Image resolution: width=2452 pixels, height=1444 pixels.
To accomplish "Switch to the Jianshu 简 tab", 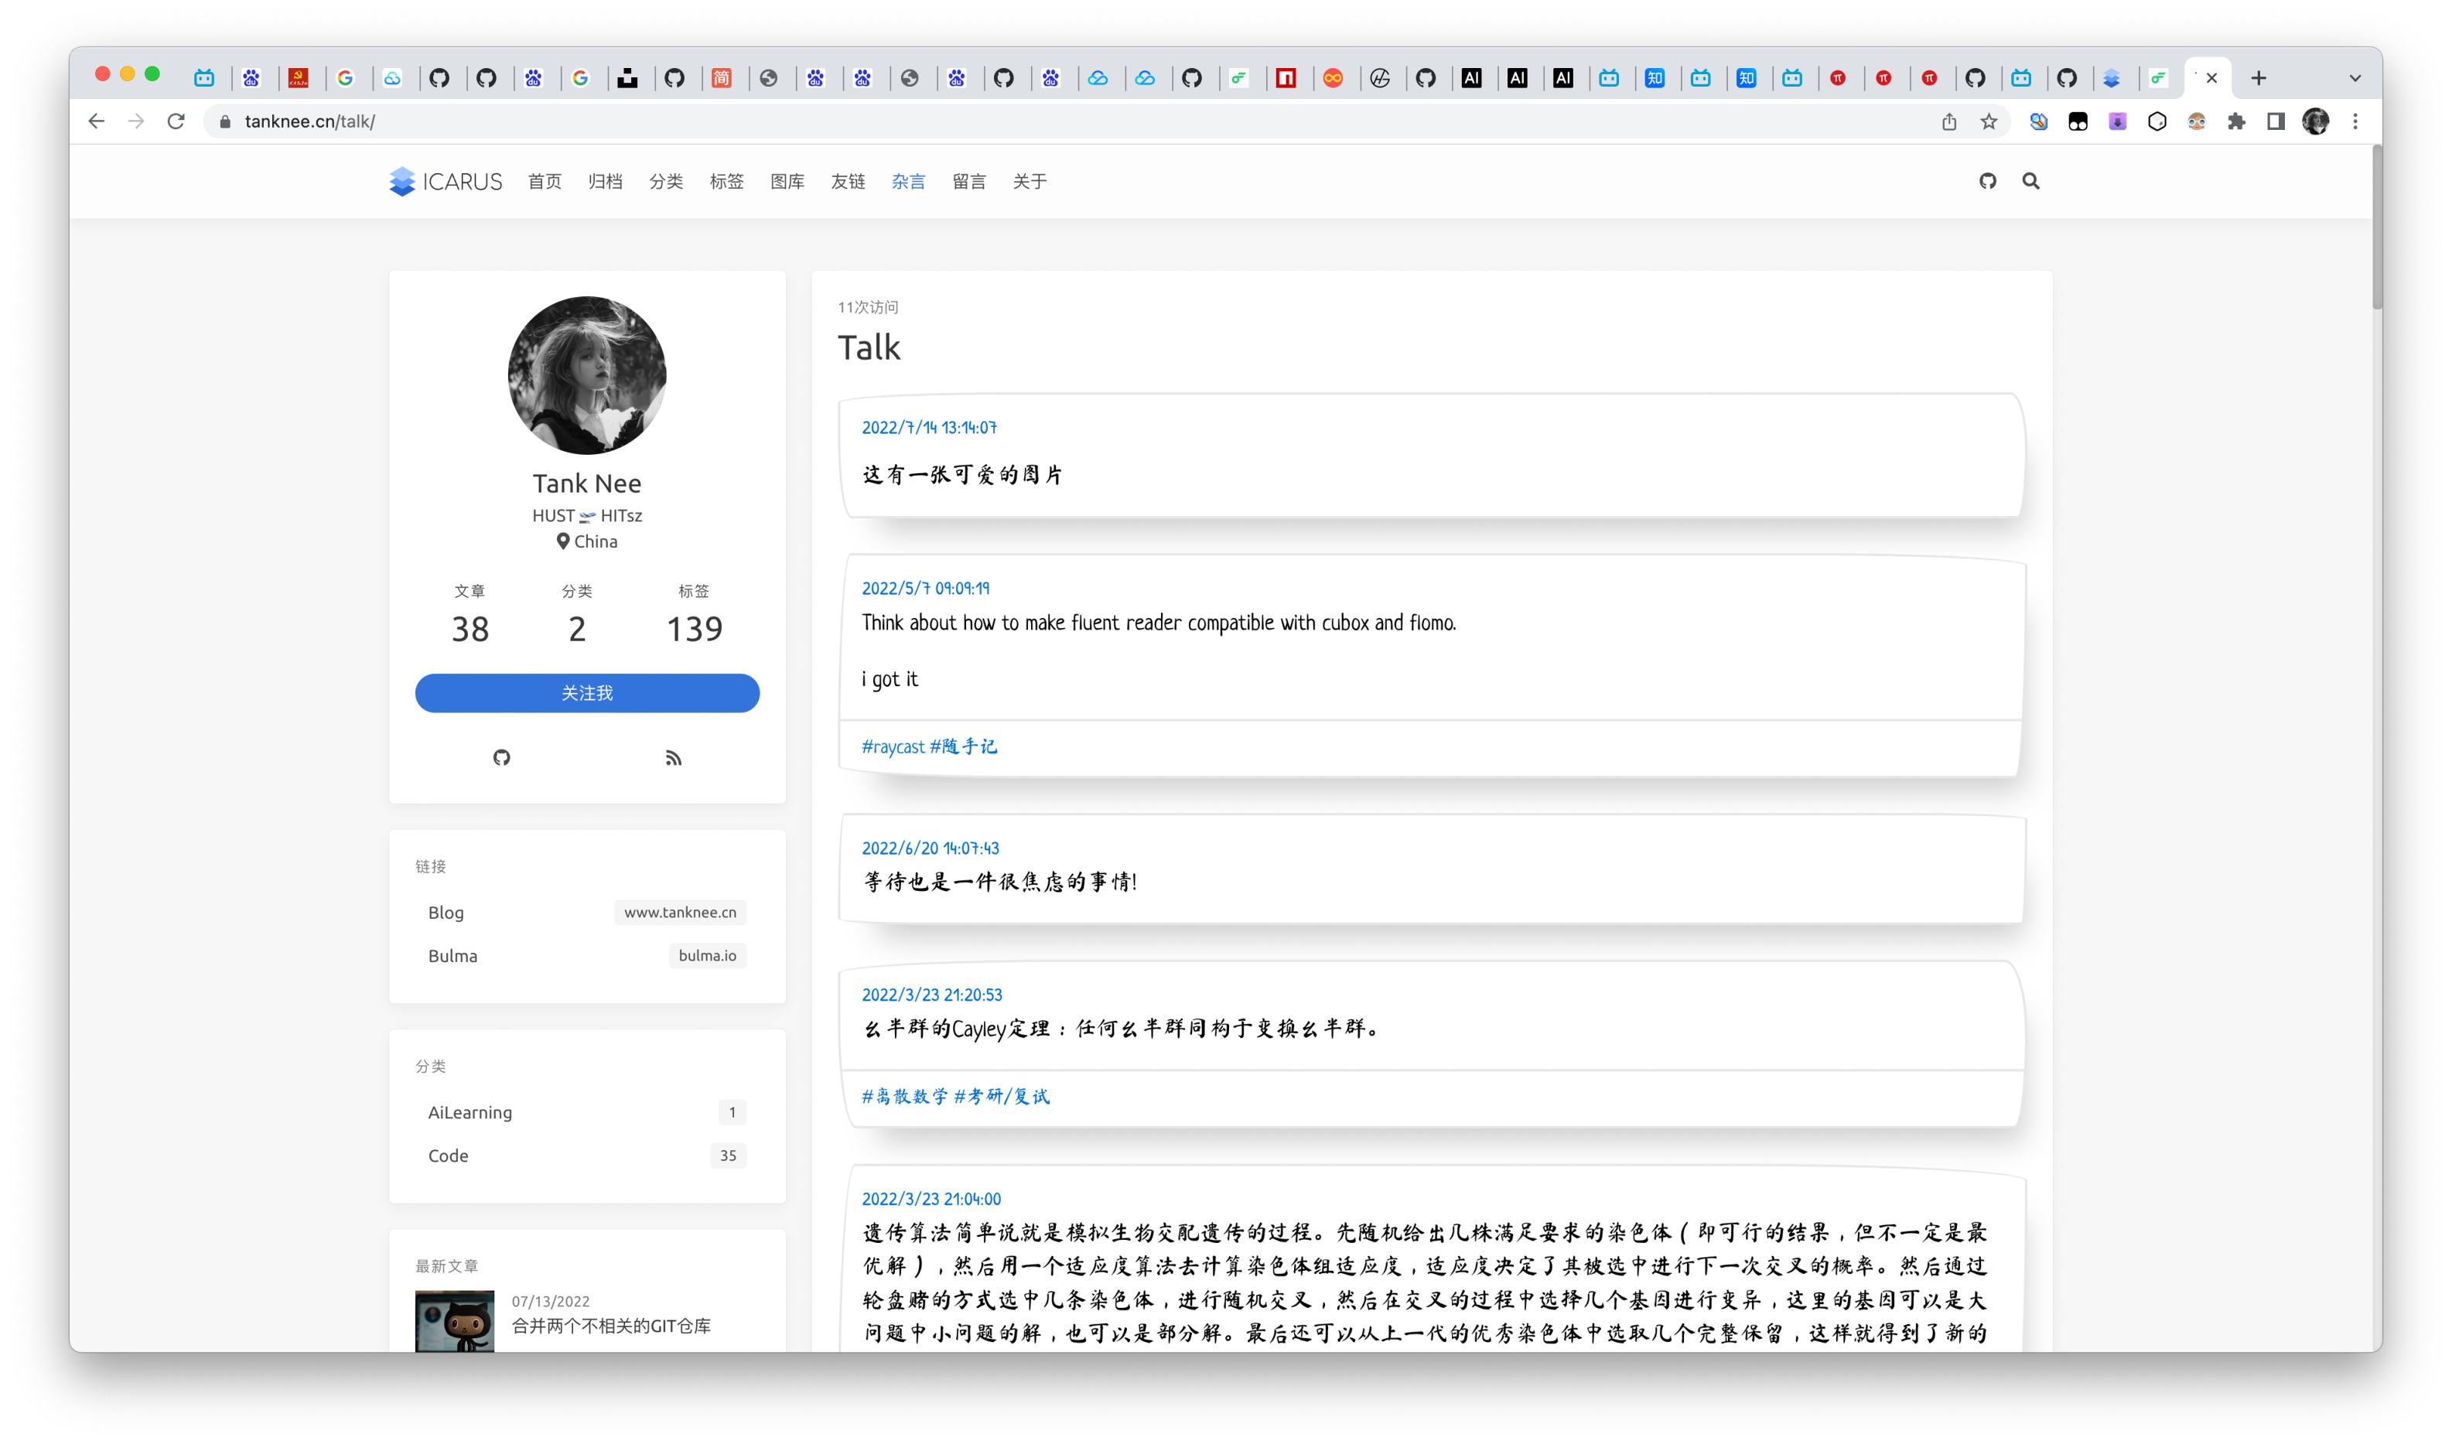I will click(x=722, y=78).
